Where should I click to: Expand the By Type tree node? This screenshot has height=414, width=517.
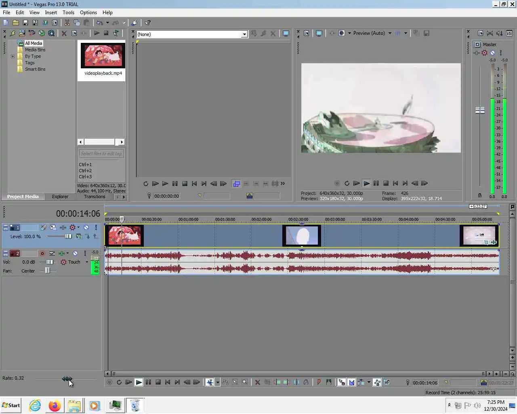[x=13, y=56]
